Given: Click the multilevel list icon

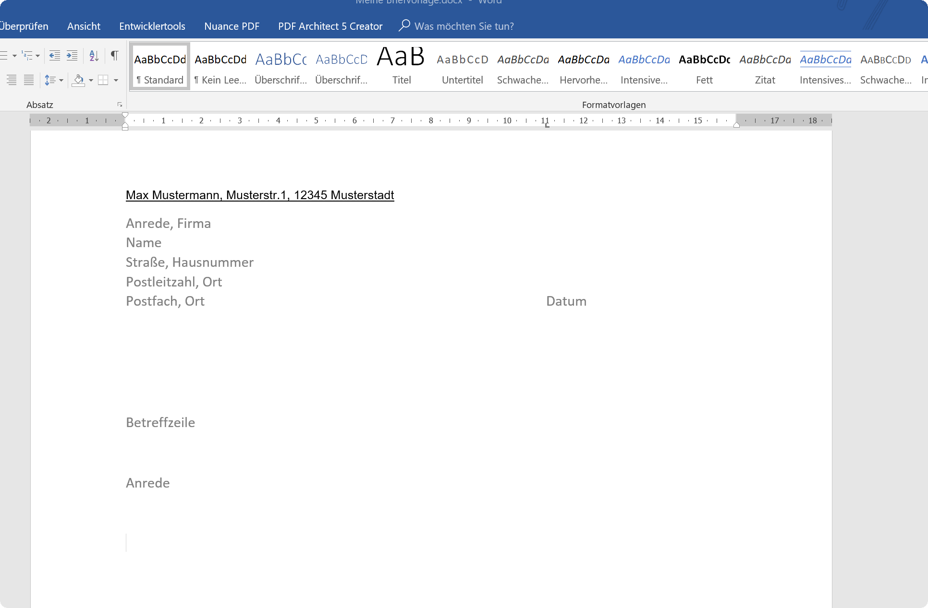Looking at the screenshot, I should (x=27, y=56).
